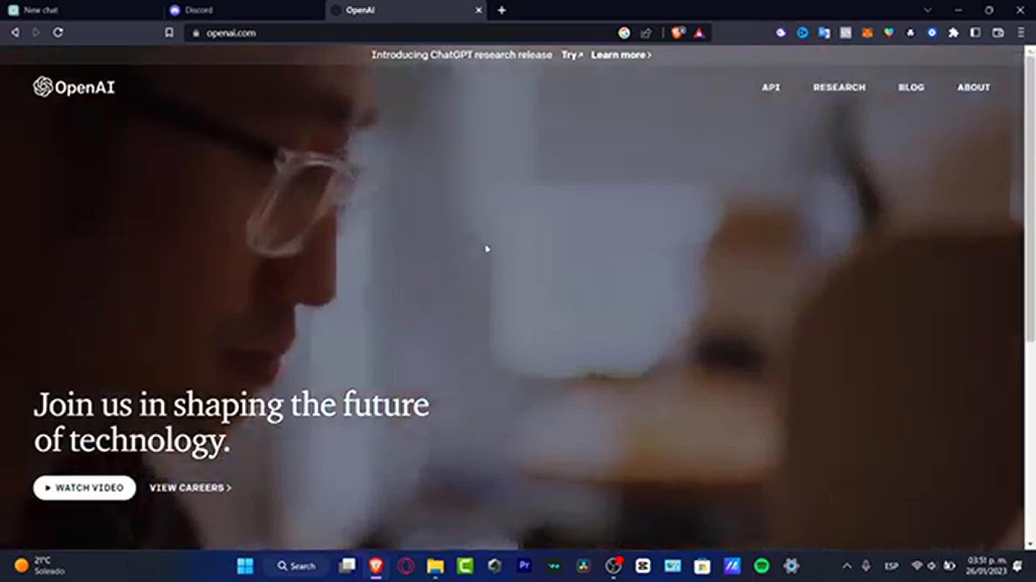
Task: Open the browser menu with three lines
Action: (x=1021, y=33)
